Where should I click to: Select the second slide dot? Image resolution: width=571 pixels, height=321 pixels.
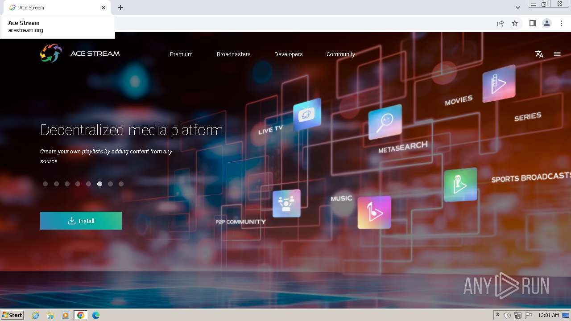[x=56, y=184]
